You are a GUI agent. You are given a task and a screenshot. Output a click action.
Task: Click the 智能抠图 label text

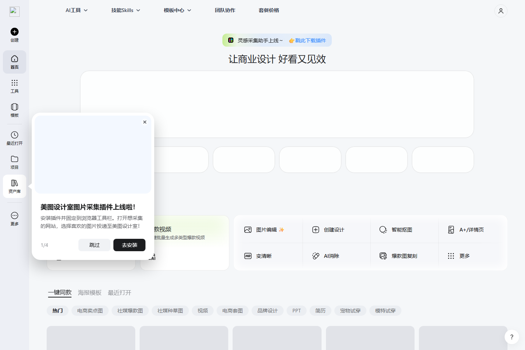tap(402, 230)
